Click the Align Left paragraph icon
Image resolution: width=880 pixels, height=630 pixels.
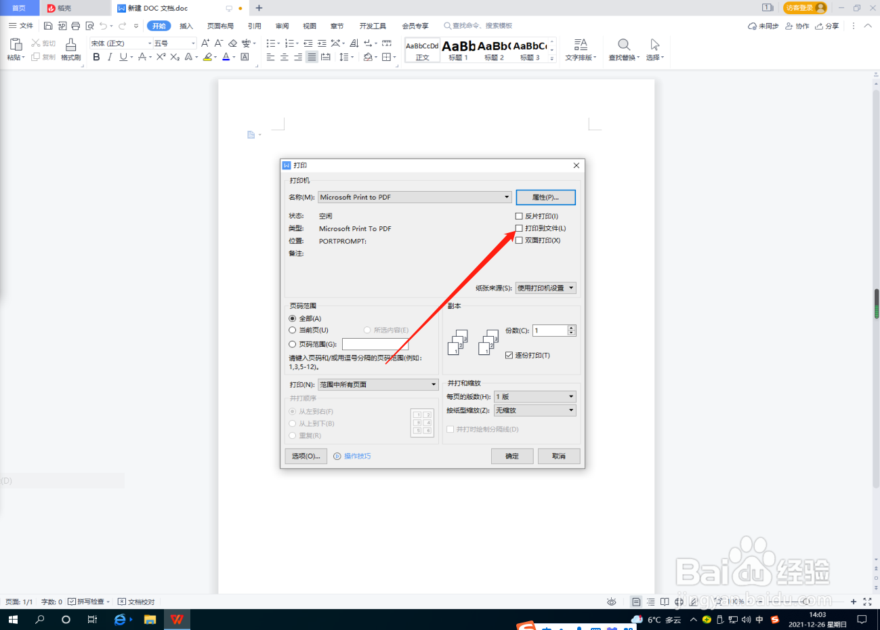tap(270, 57)
